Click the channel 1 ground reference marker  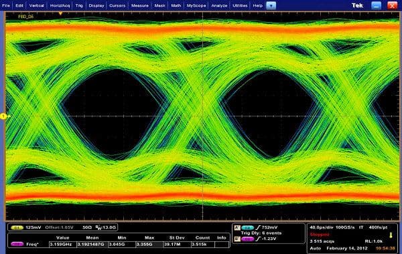point(3,116)
